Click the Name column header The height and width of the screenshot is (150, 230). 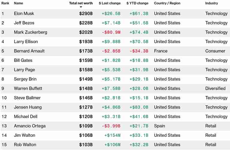(x=19, y=3)
